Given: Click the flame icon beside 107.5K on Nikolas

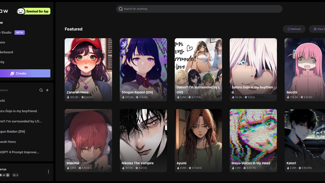Looking at the screenshot, I should 123,168.
